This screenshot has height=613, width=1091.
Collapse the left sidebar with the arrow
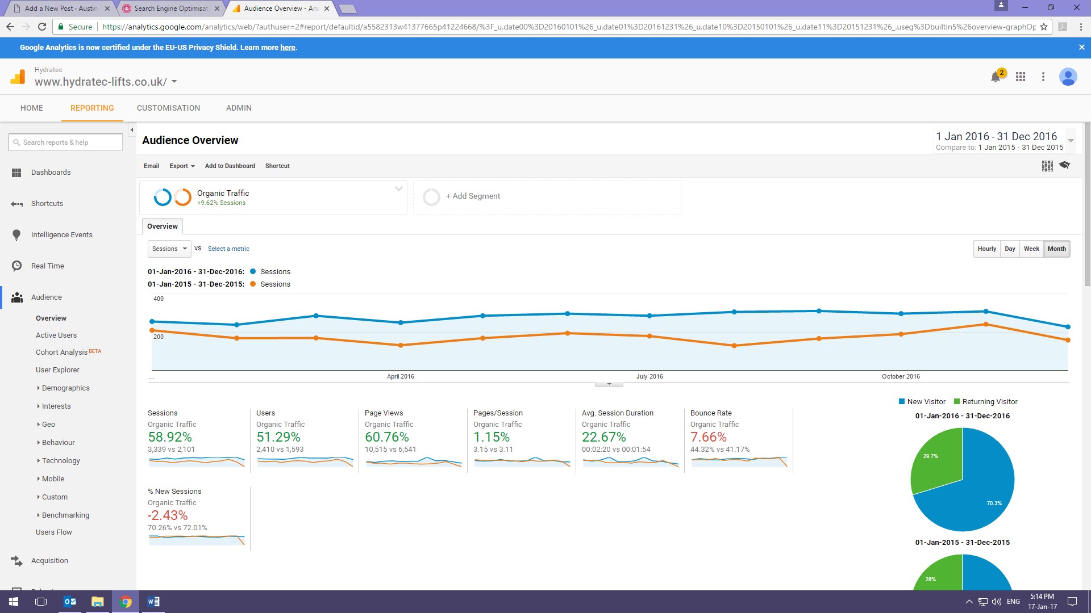[x=132, y=130]
